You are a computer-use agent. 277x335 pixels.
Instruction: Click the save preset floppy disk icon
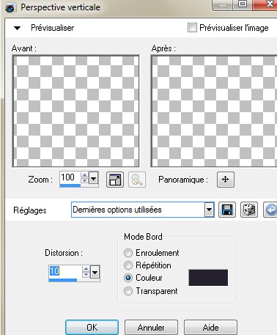click(227, 210)
